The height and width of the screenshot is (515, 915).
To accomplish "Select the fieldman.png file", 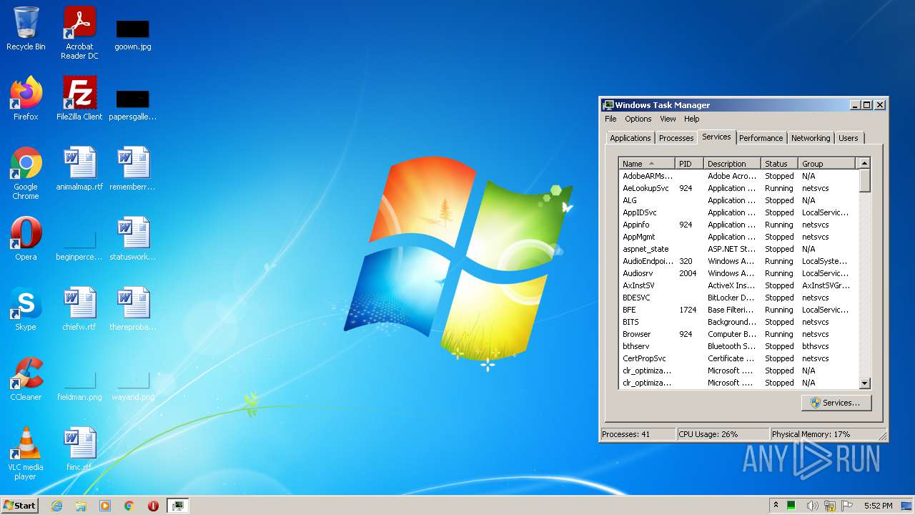I will click(x=79, y=386).
